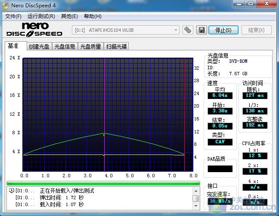Open the 文件(F) menu
The image size is (279, 216).
click(x=13, y=16)
